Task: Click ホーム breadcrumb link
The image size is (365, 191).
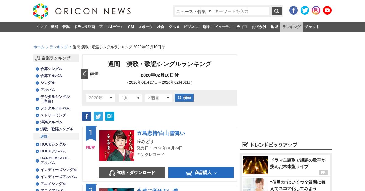Action: (x=39, y=47)
